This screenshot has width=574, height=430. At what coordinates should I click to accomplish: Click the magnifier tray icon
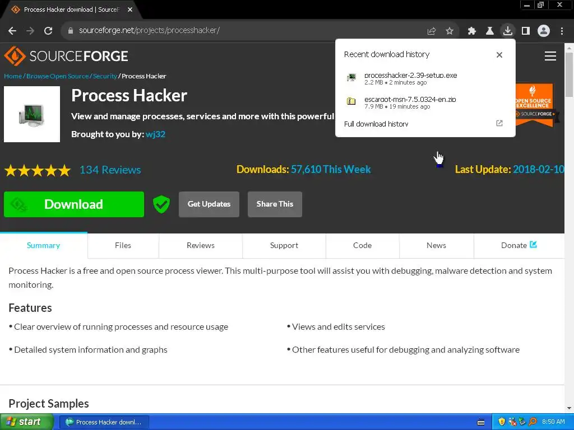533,422
